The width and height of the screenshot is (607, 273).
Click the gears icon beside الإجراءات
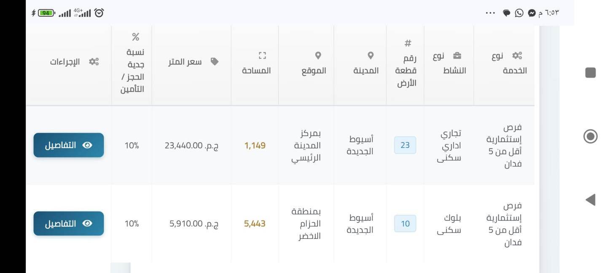click(94, 62)
